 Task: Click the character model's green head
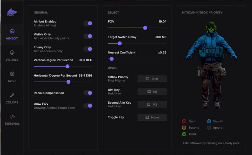point(211,27)
